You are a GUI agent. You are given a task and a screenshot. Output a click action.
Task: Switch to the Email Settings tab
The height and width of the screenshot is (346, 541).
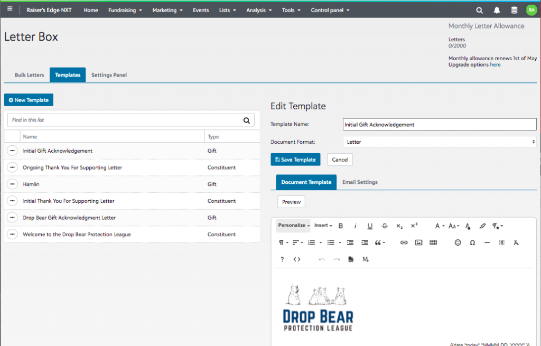360,182
